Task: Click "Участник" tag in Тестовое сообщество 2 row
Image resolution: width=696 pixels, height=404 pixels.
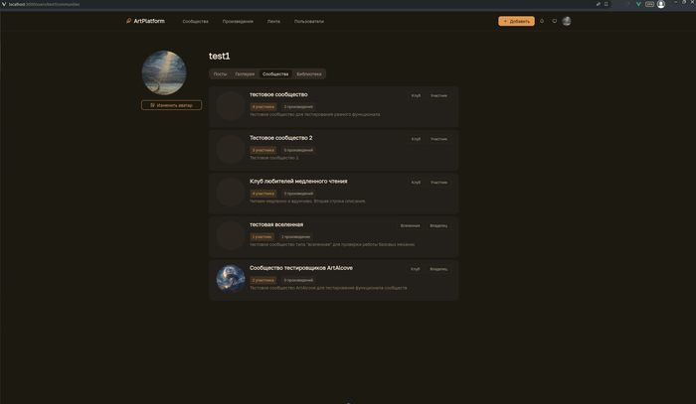Action: pyautogui.click(x=438, y=139)
